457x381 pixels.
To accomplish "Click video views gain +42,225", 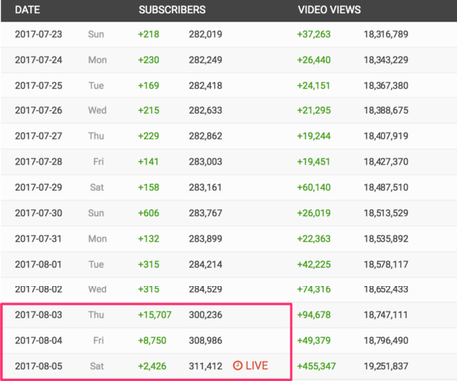I will (314, 264).
